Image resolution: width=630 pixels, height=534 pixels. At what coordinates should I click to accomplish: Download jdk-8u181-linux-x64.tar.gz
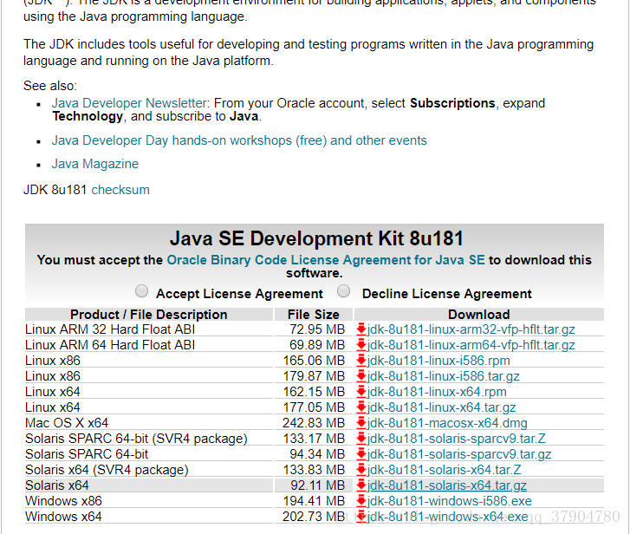(x=442, y=407)
